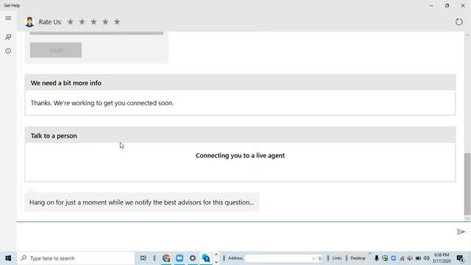Click the scrollbar down arrow

(467, 219)
